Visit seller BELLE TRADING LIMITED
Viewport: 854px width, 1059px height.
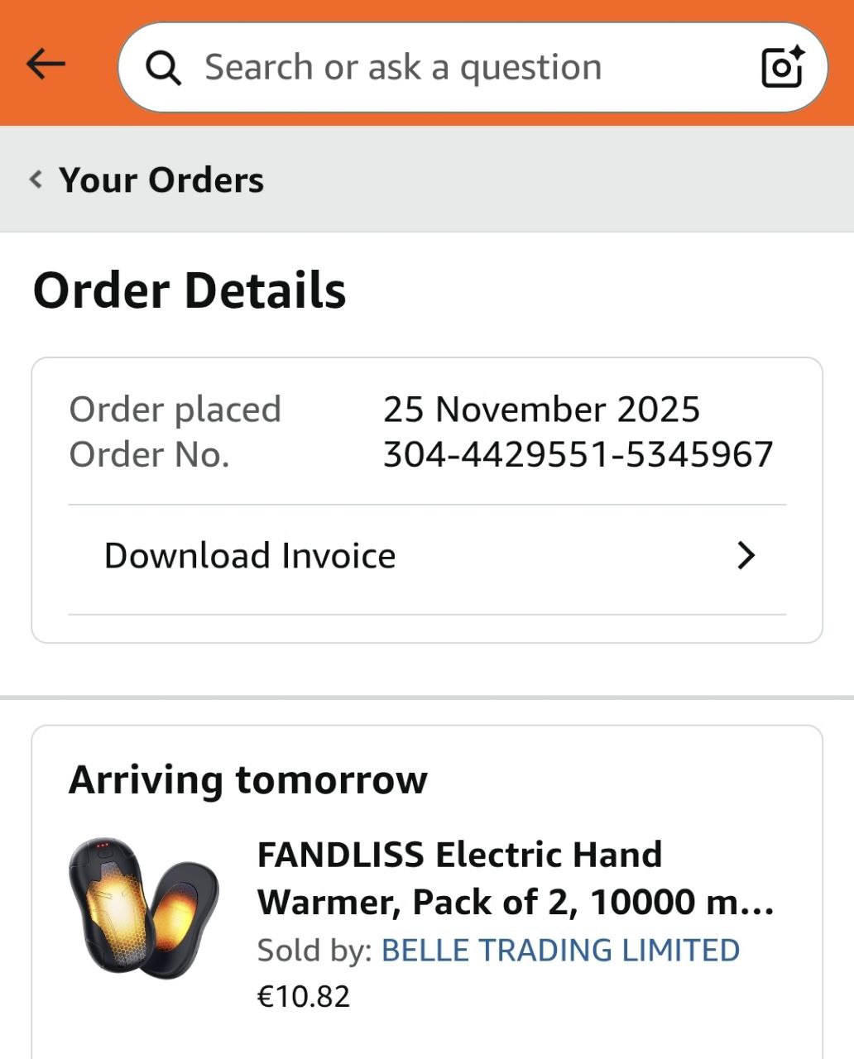(x=560, y=951)
